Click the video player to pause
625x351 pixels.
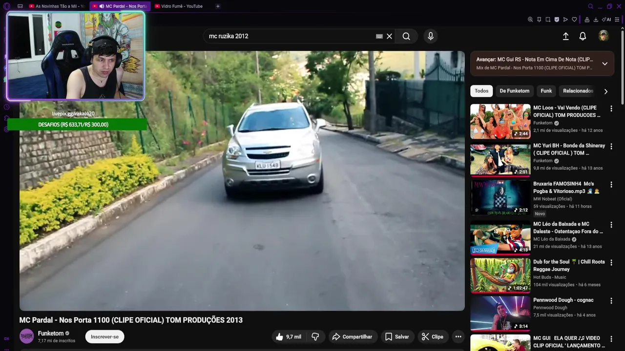coord(242,180)
